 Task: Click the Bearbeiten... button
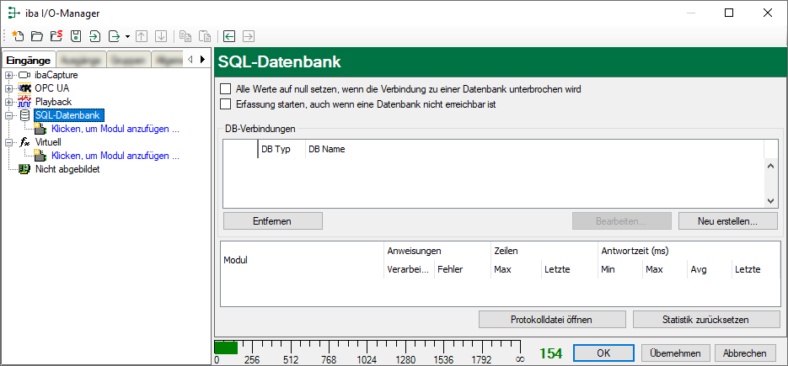[x=622, y=221]
